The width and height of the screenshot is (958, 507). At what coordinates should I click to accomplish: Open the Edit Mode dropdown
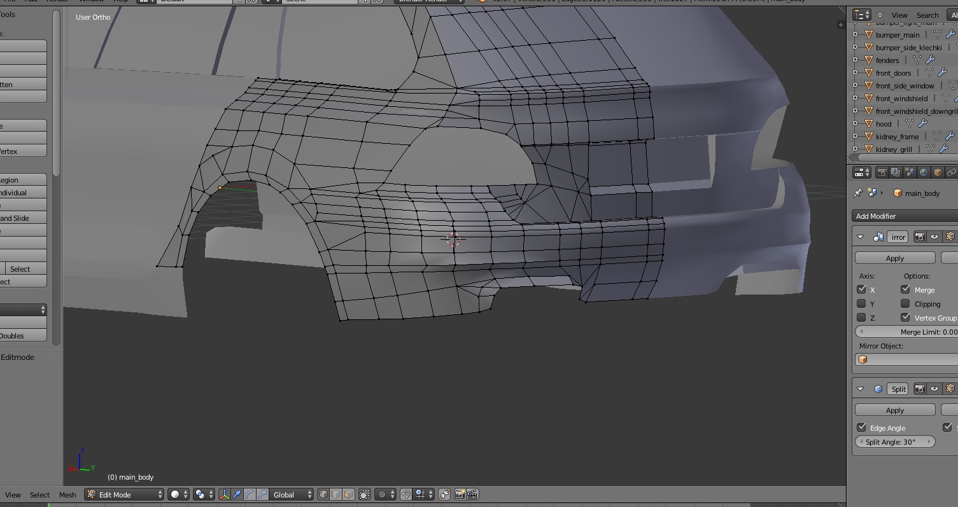[x=125, y=494]
